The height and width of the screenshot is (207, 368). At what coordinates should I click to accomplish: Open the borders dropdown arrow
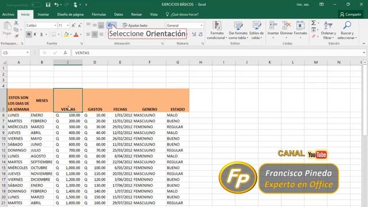coord(59,34)
